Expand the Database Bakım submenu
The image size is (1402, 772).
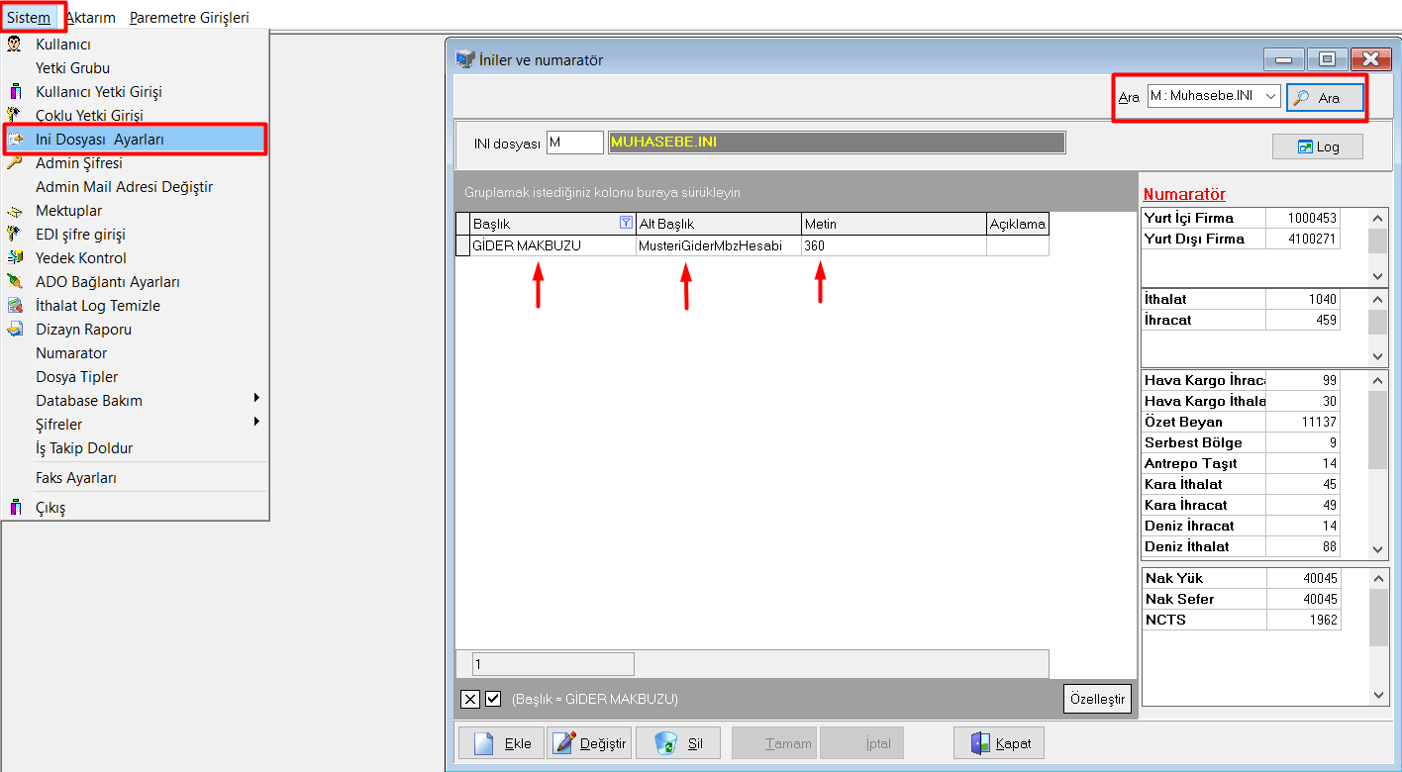click(x=256, y=400)
